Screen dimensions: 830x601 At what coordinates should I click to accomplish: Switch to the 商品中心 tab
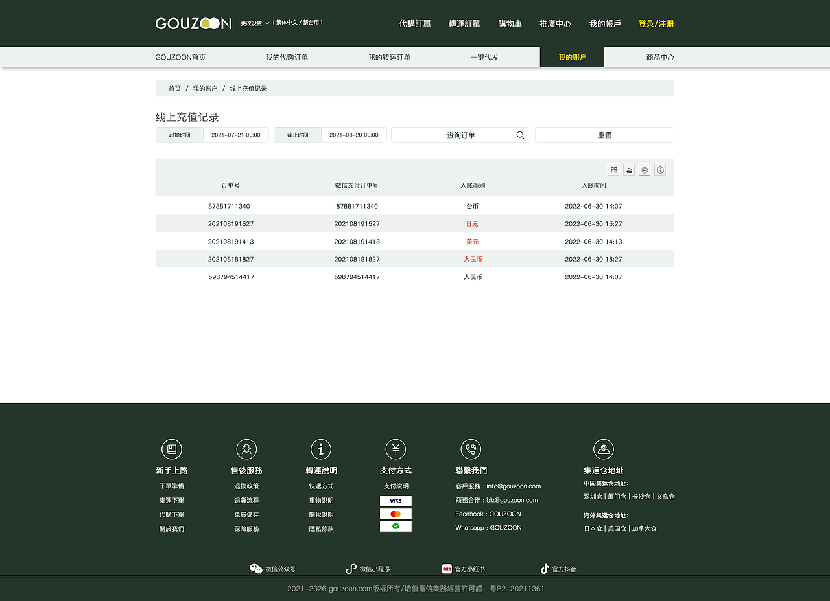pos(660,57)
